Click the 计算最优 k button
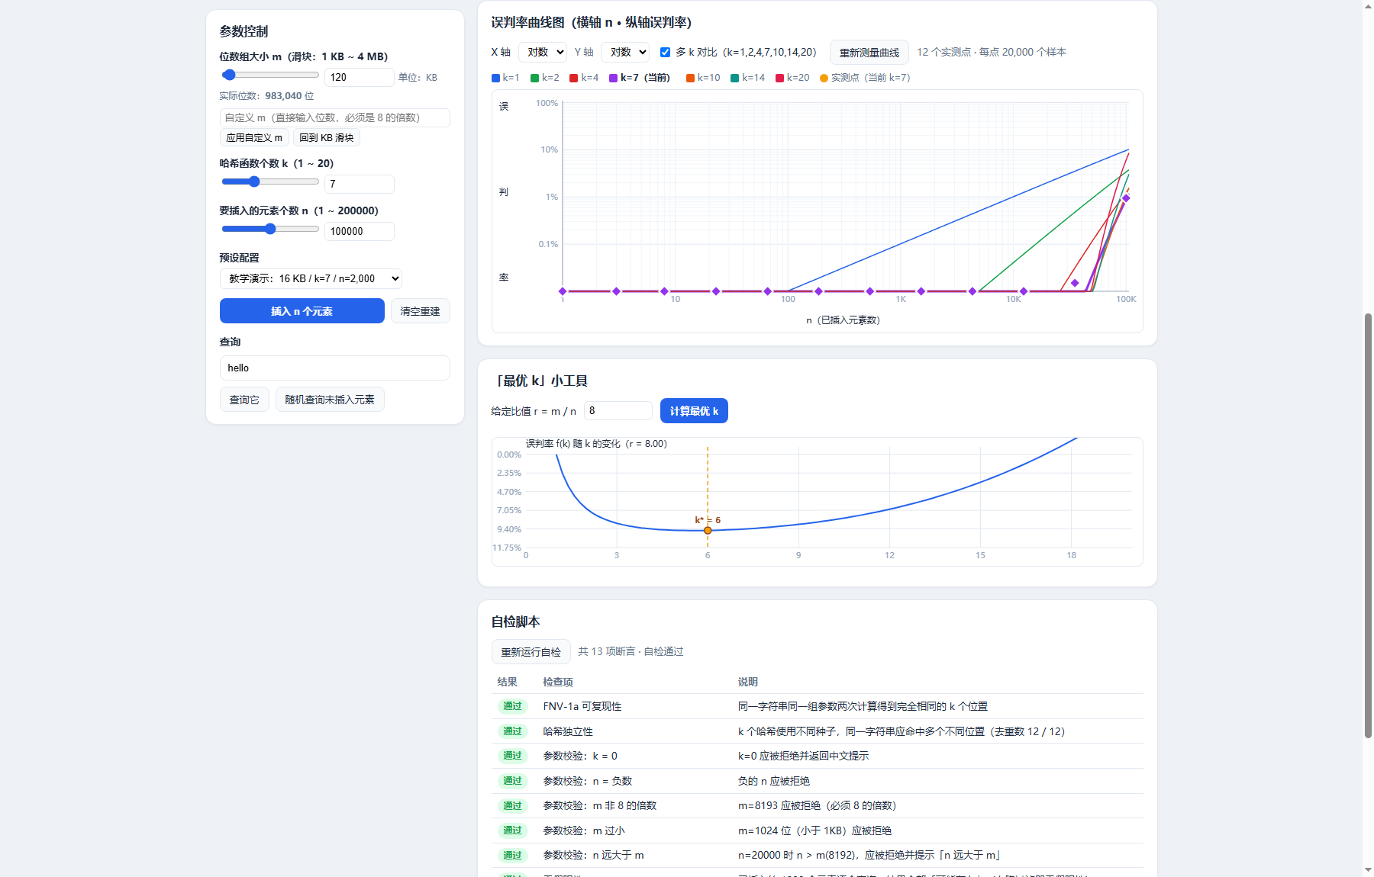Screen dimensions: 1374x877 [694, 411]
